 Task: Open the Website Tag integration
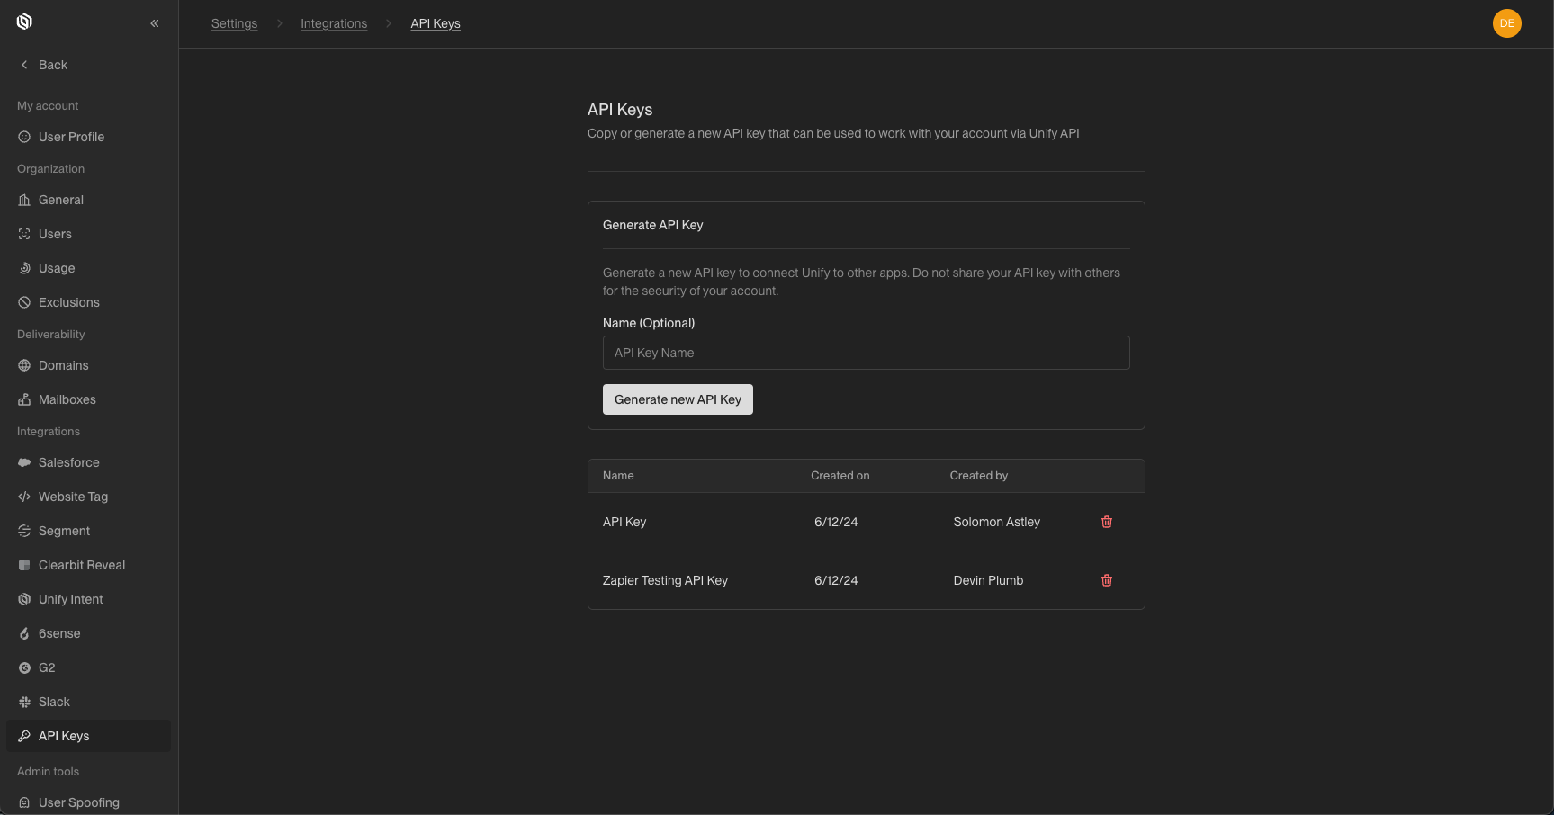pyautogui.click(x=73, y=497)
